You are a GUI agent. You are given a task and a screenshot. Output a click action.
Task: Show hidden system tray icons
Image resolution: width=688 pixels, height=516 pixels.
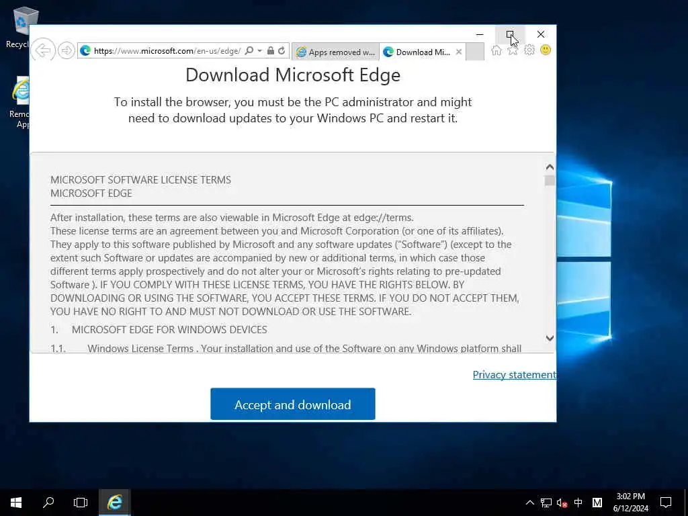(530, 503)
